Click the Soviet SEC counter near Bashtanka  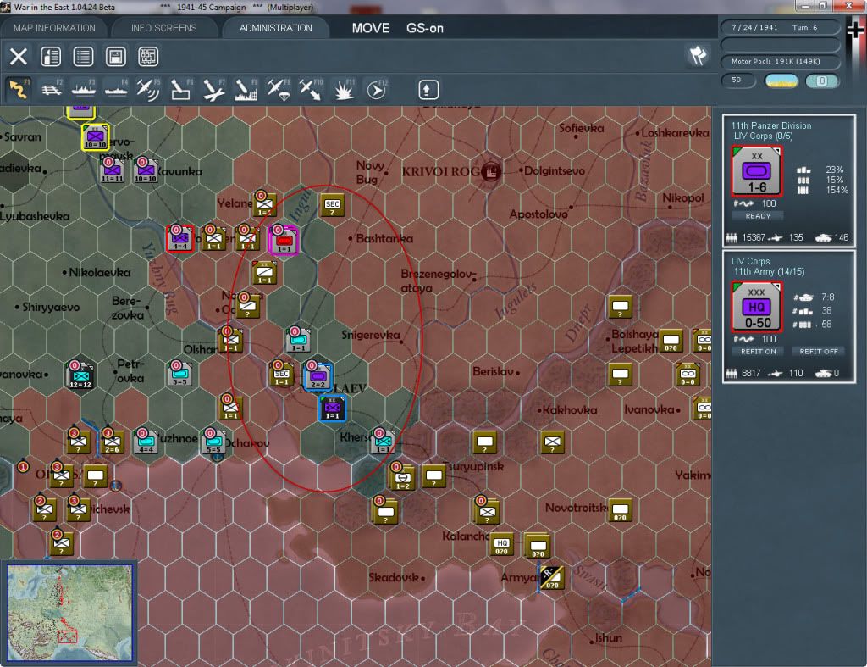tap(332, 205)
